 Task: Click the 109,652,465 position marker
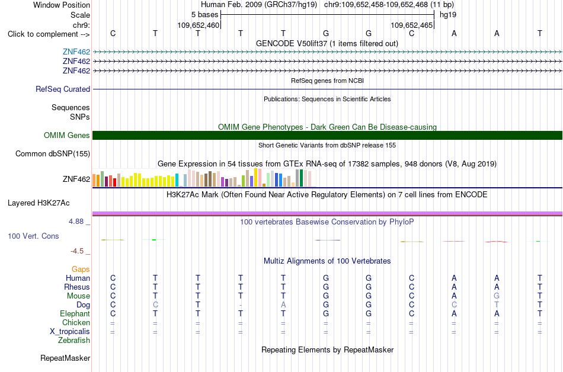(411, 25)
